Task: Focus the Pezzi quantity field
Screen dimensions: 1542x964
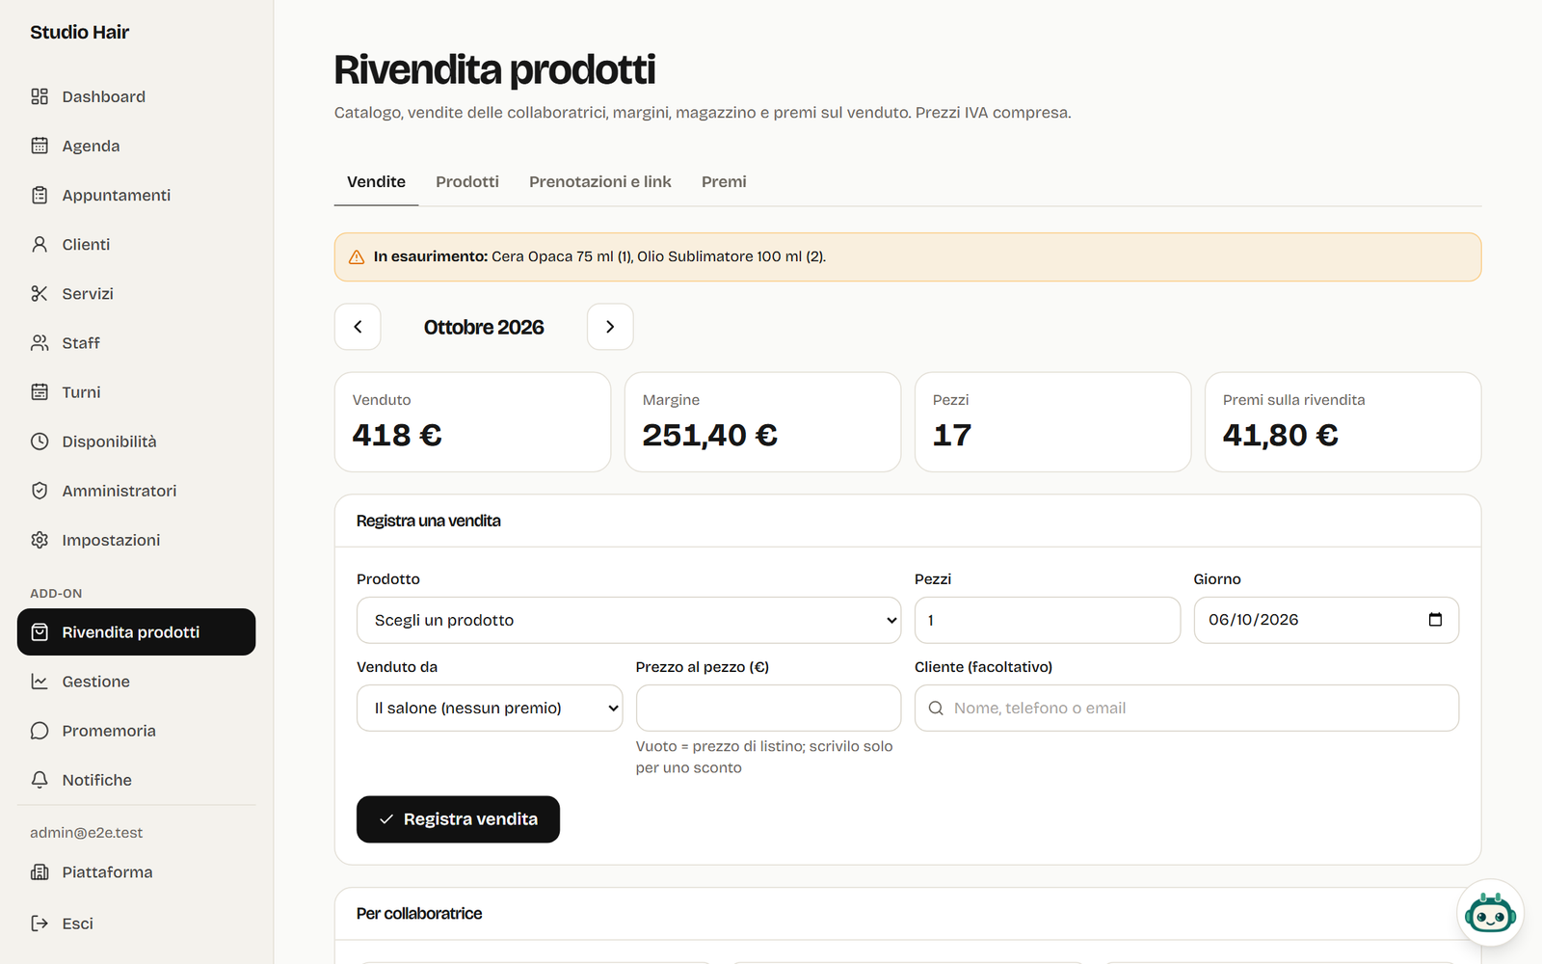Action: [1048, 620]
